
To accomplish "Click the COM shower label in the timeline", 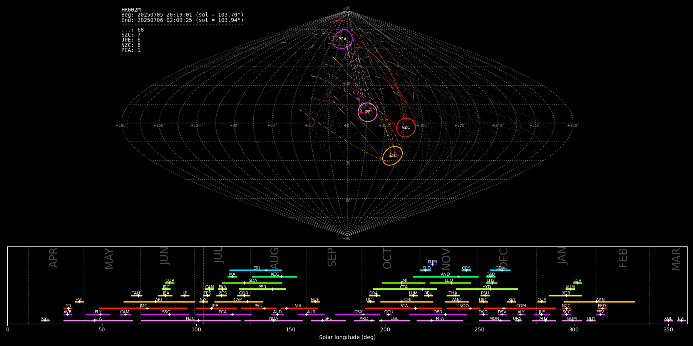I will [521, 306].
